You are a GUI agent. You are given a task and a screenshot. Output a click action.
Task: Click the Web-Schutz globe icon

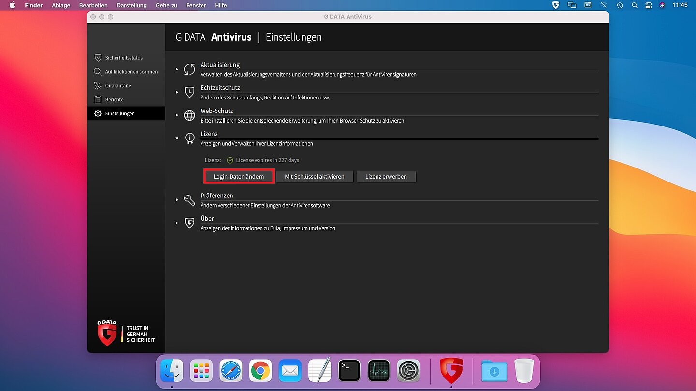[x=189, y=115]
